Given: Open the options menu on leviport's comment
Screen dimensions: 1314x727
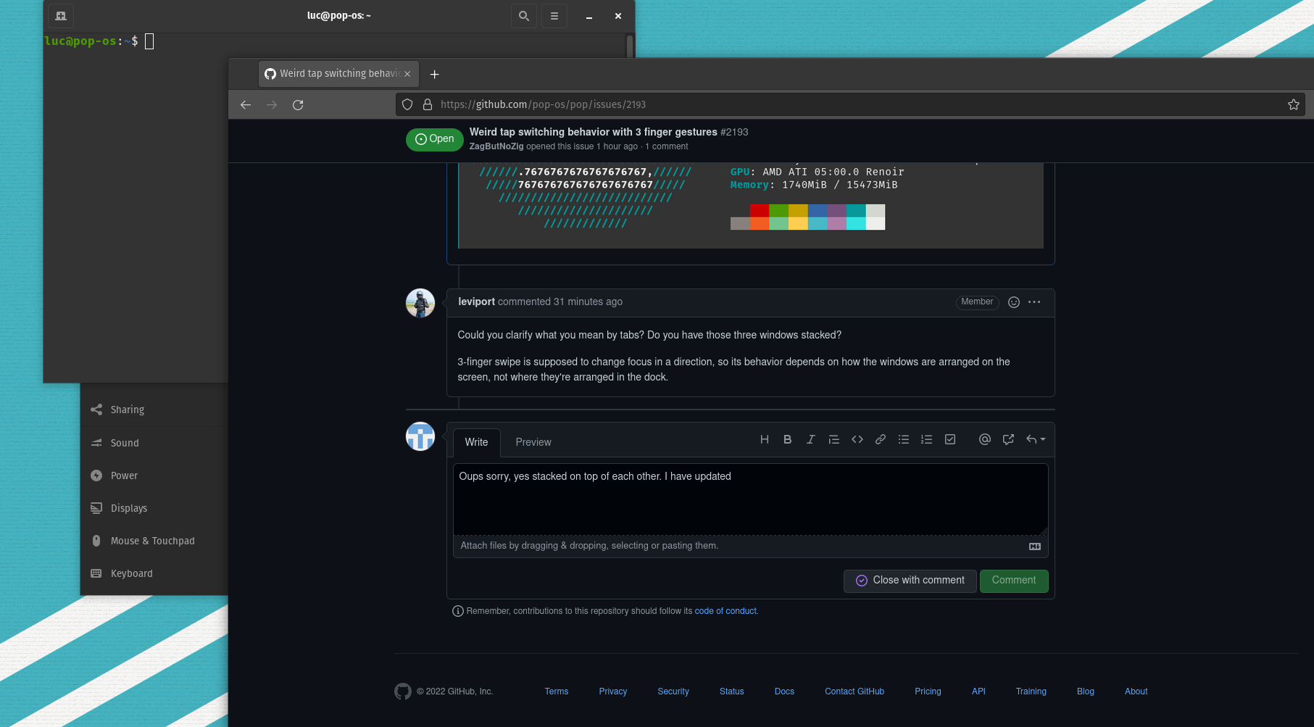Looking at the screenshot, I should click(x=1034, y=302).
